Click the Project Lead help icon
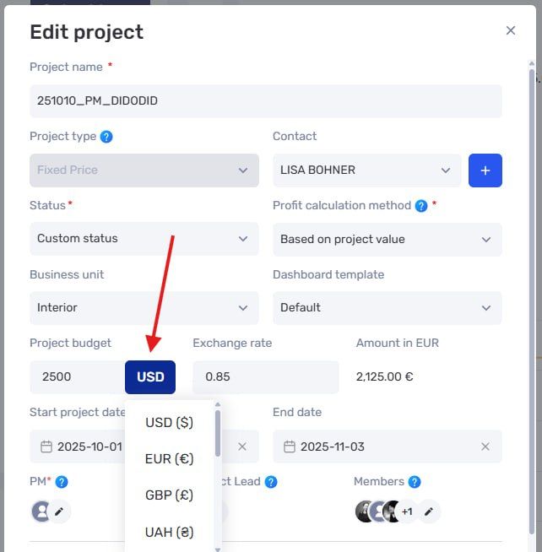 point(271,482)
